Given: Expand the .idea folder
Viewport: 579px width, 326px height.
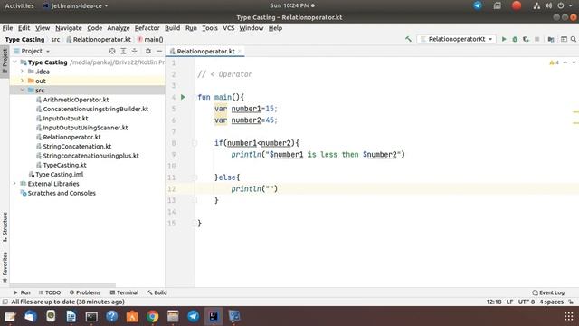Looking at the screenshot, I should tap(23, 72).
